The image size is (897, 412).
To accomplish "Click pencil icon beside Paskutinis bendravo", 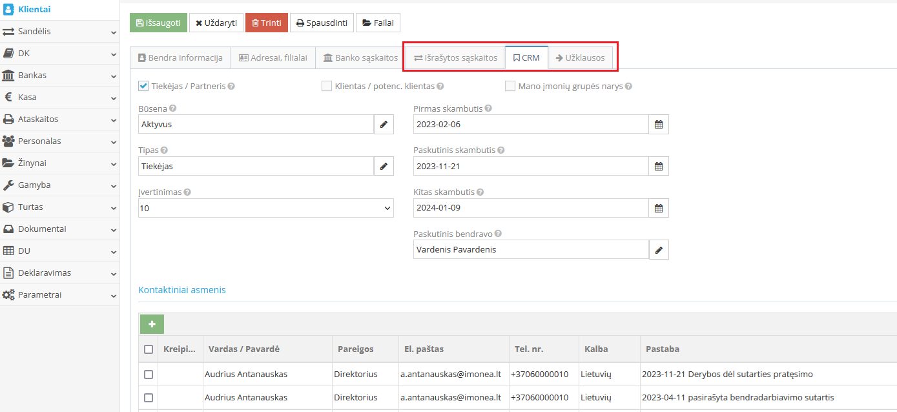I will 659,250.
